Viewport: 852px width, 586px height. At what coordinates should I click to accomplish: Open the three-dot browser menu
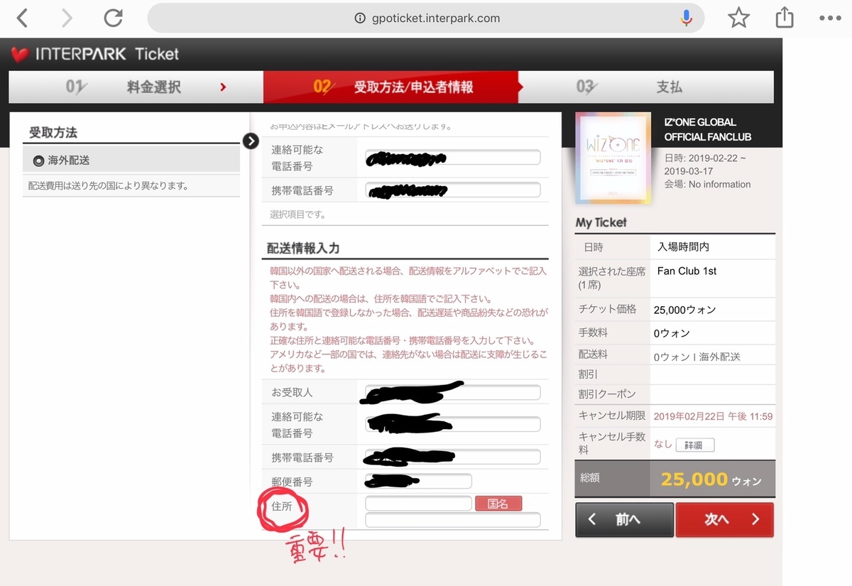click(829, 18)
